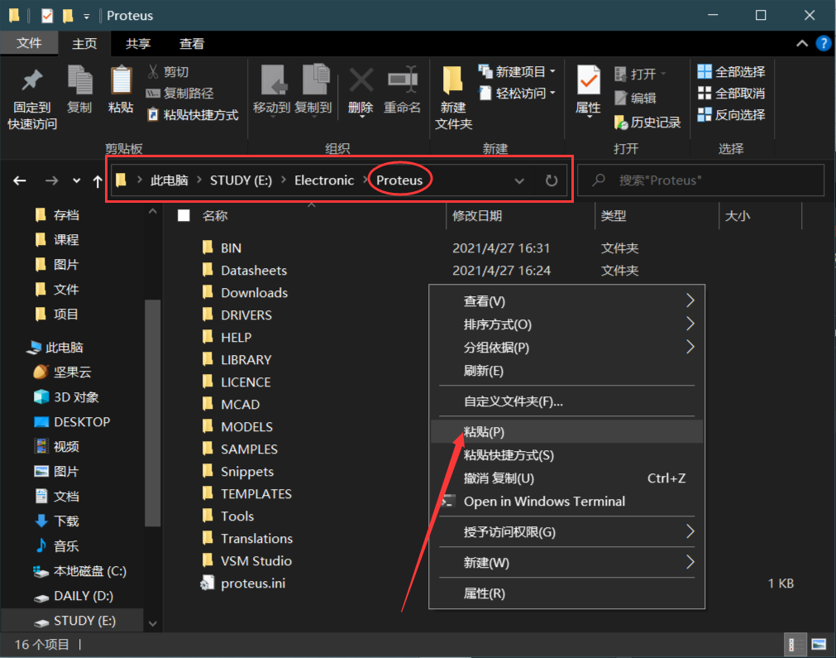The image size is (836, 658).
Task: Click Select none (全部取消)
Action: coord(731,94)
